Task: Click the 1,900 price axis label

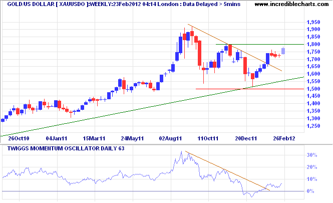Action: (313, 30)
